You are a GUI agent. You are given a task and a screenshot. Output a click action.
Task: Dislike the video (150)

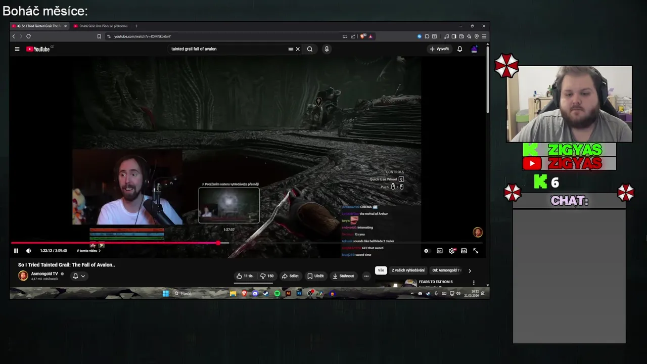pos(267,276)
